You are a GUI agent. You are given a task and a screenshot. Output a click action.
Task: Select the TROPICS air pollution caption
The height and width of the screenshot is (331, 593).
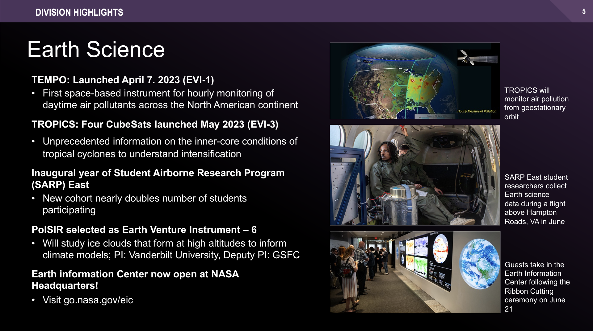pyautogui.click(x=536, y=103)
